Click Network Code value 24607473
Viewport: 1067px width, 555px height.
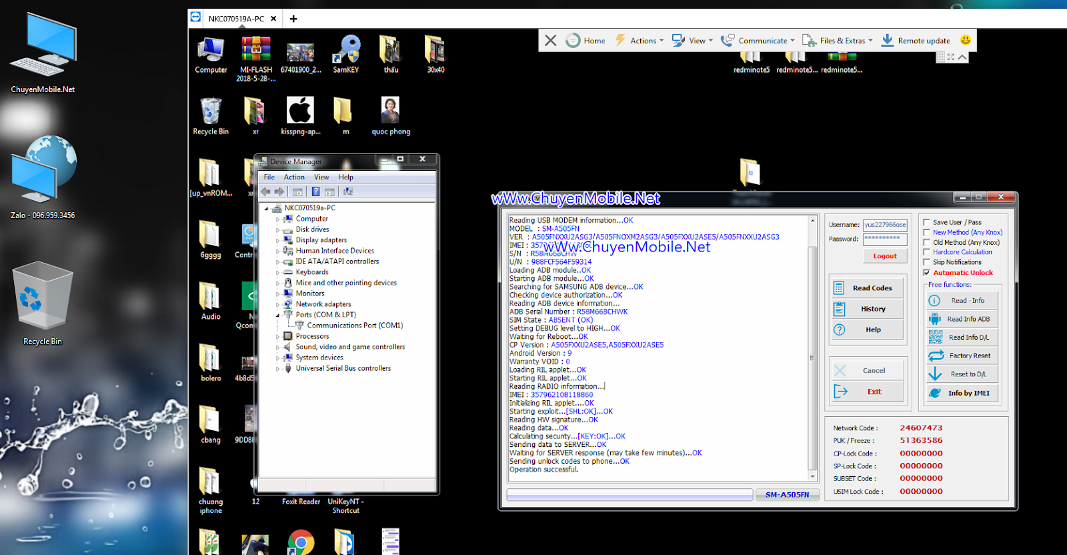[x=921, y=428]
